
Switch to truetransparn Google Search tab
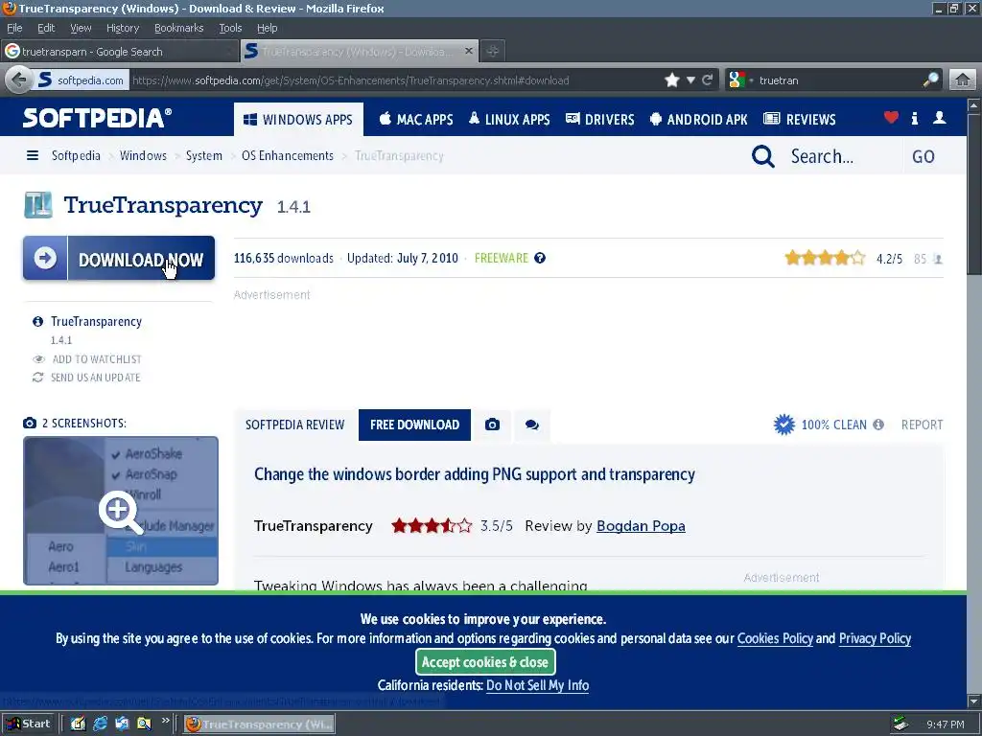click(x=119, y=52)
